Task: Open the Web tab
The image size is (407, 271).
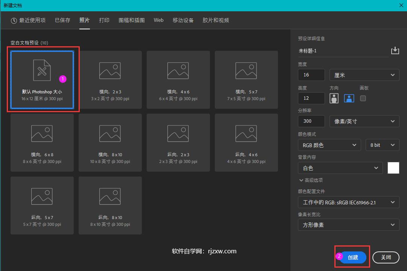Action: click(x=159, y=20)
